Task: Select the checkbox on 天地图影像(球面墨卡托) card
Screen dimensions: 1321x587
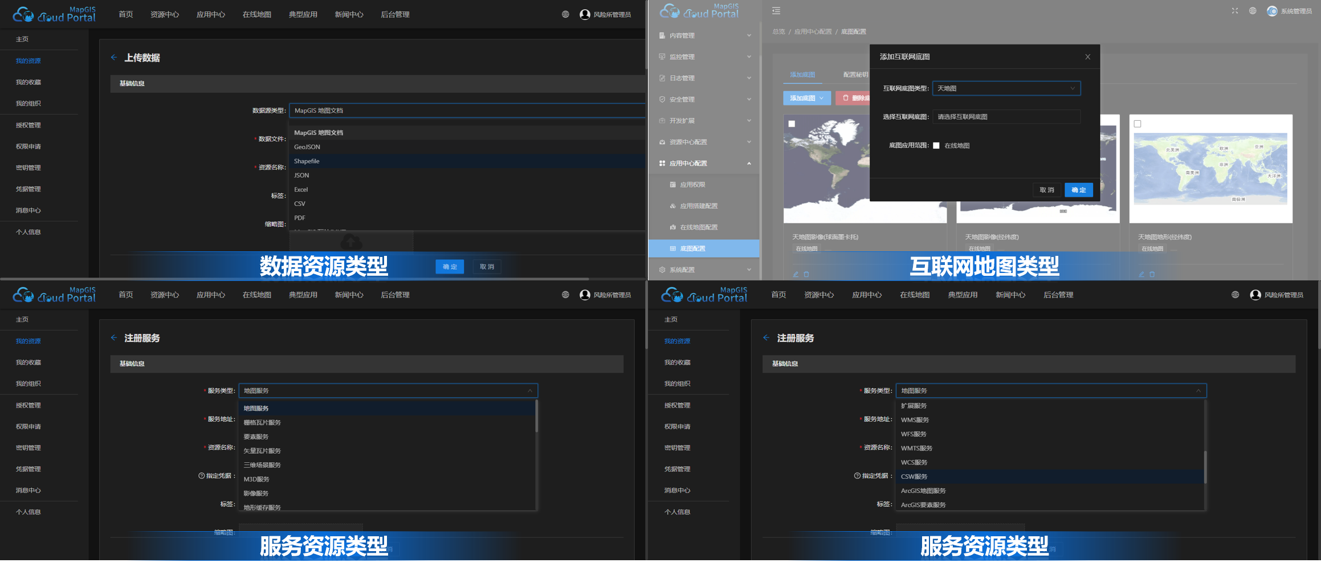Action: (792, 124)
